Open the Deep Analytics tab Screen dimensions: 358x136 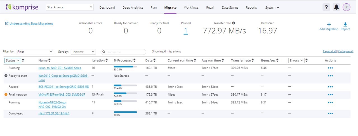(133, 8)
